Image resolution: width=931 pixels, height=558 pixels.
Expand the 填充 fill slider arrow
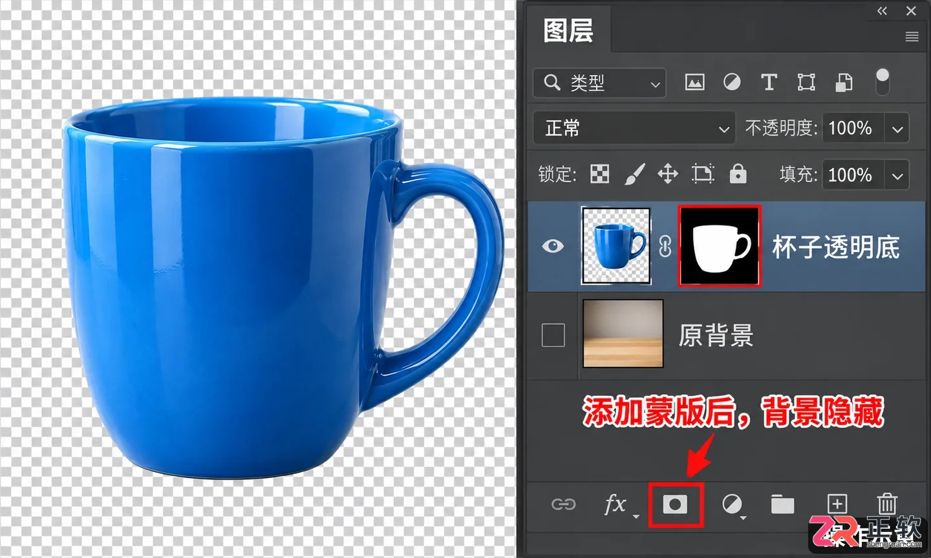tap(897, 175)
